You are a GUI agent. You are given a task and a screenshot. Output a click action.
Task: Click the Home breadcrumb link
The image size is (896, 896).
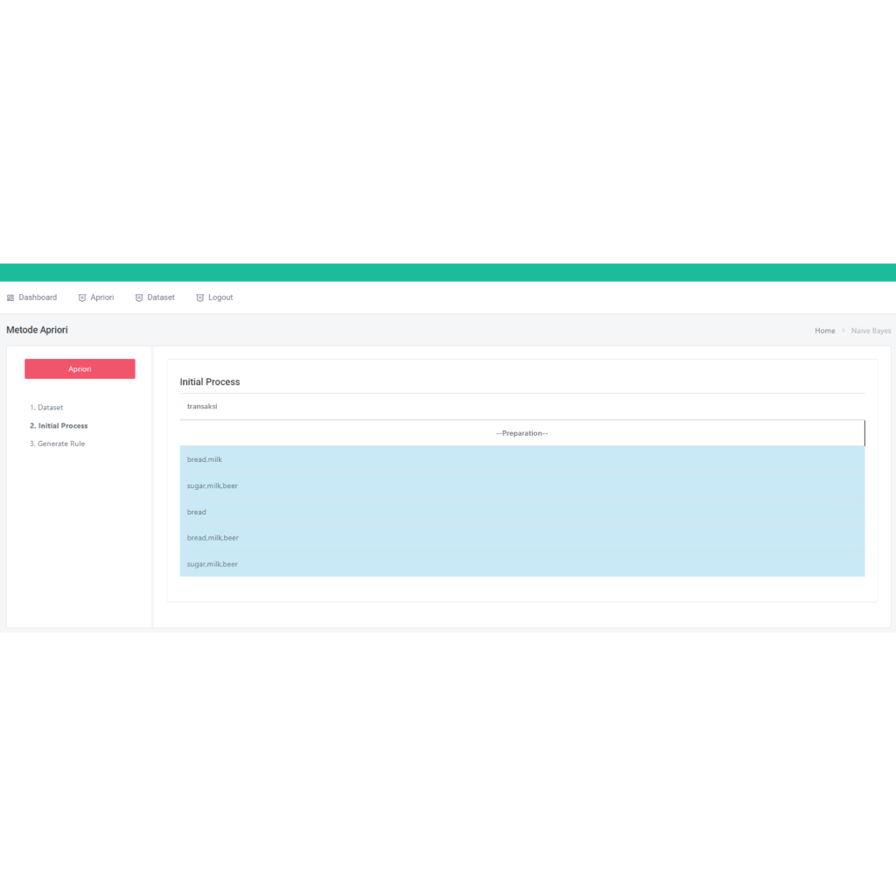click(824, 331)
